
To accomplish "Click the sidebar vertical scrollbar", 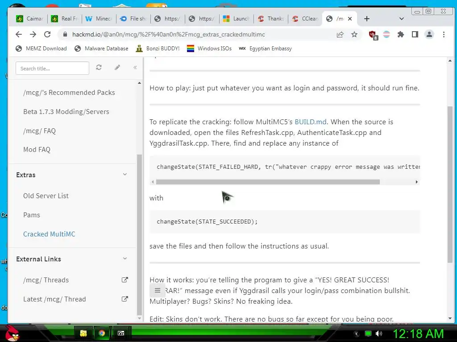I will 139,234.
